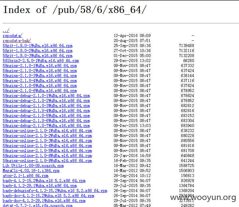Open 58nginx-online-2.1.0-4WuBa rpm link
Viewport: 239px width, 207px height.
47,146
